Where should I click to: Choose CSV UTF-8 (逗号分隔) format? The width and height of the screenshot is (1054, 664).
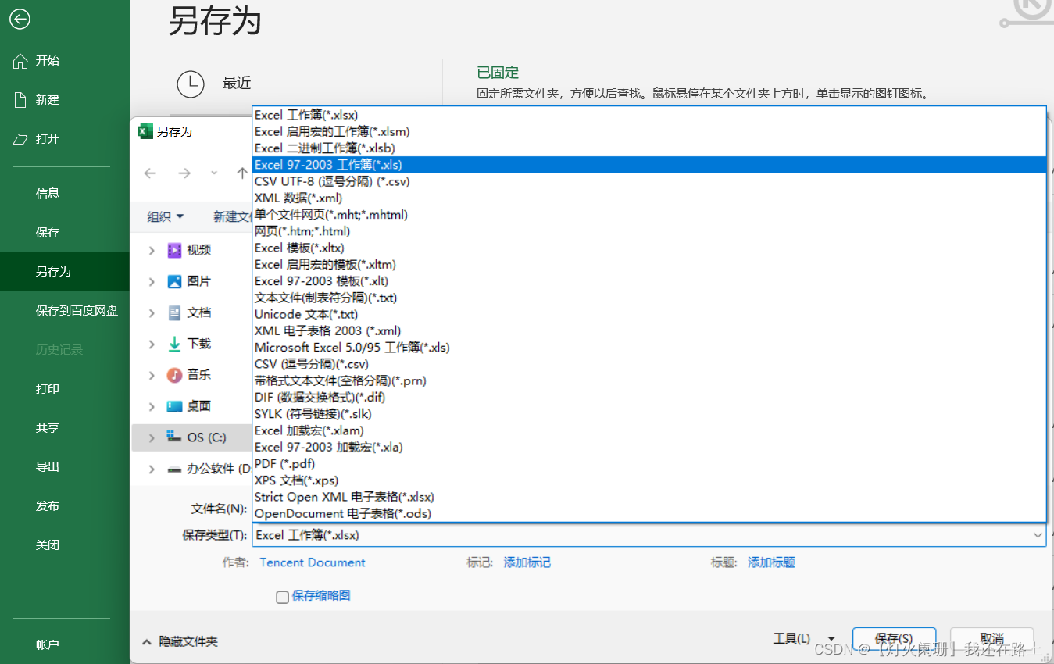click(648, 181)
